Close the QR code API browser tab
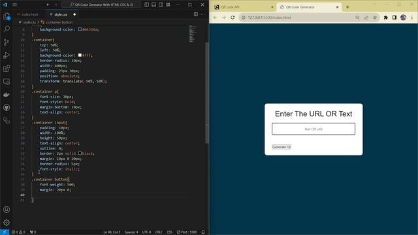 click(x=272, y=7)
